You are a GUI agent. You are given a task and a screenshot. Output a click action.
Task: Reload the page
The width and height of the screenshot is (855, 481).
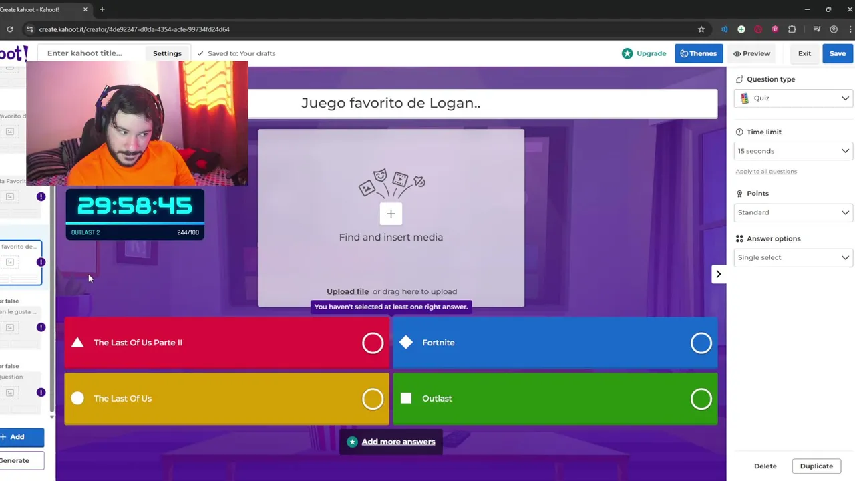coord(10,29)
